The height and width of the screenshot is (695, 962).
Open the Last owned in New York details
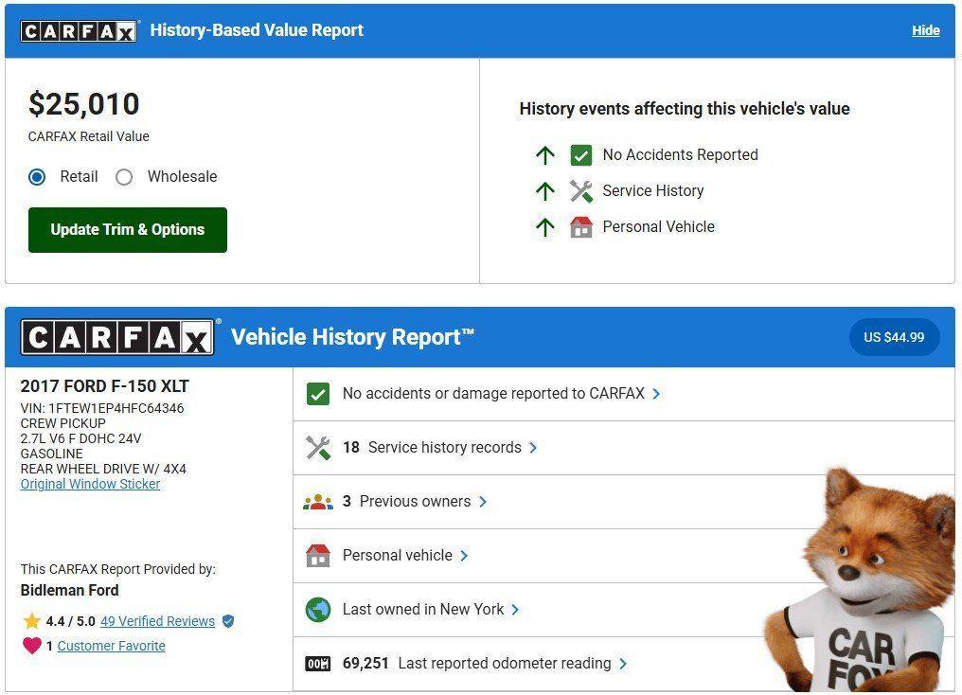[x=426, y=609]
